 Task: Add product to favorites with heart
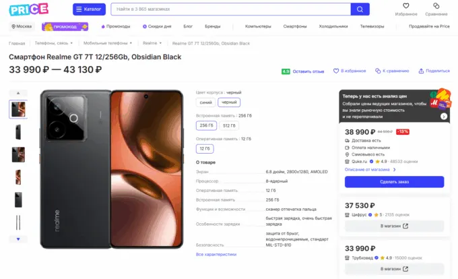tap(336, 71)
